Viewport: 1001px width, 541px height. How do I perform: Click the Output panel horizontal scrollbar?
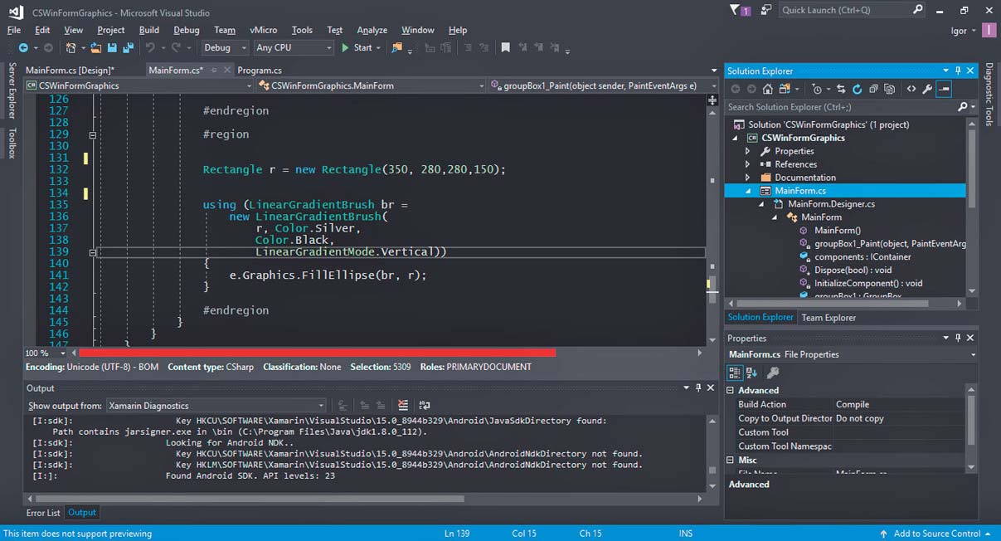pyautogui.click(x=250, y=499)
